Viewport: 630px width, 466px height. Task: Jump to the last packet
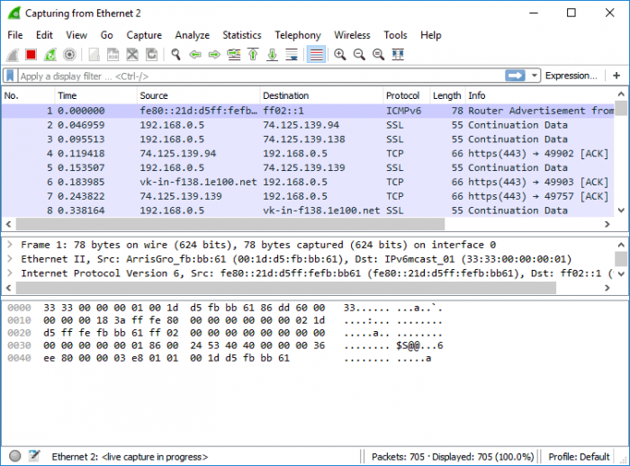[x=273, y=54]
